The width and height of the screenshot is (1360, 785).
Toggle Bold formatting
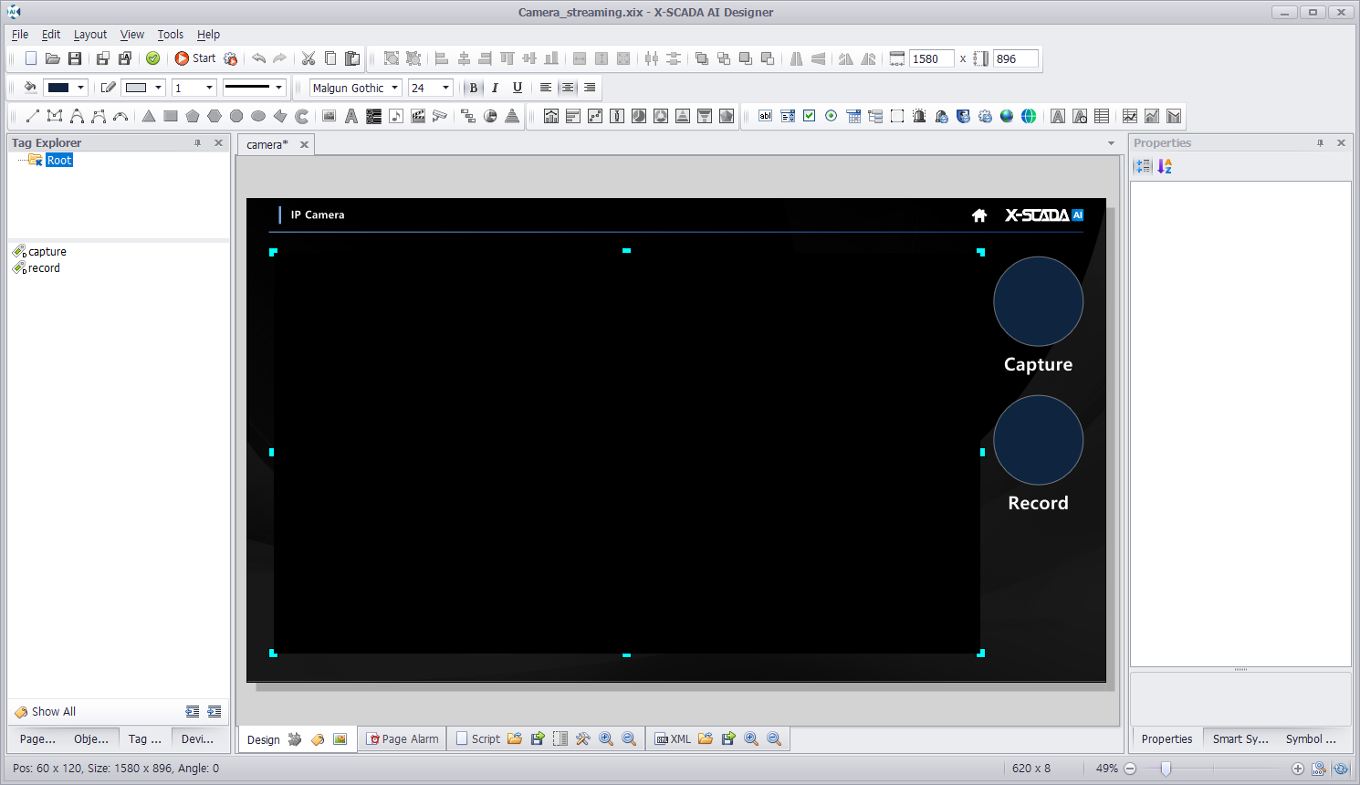coord(473,88)
